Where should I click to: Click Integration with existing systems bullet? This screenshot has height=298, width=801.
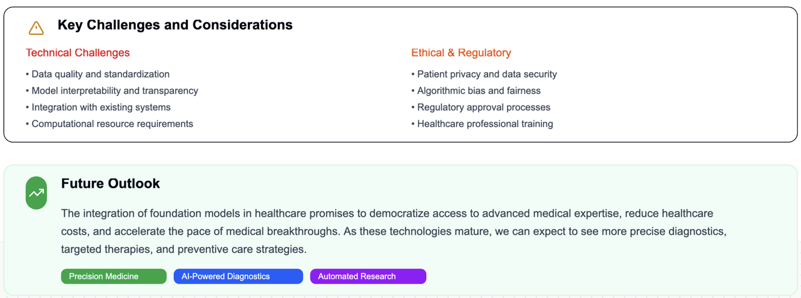tap(98, 107)
